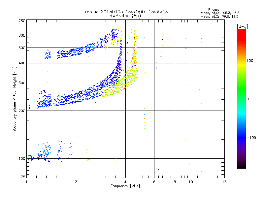264x198 pixels.
Task: Click x-axis tick label '4'
Action: pyautogui.click(x=125, y=182)
